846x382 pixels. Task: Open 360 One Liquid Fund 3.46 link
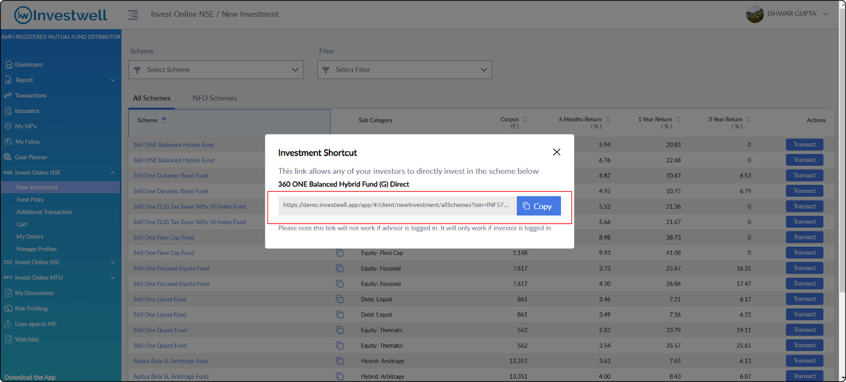coord(160,299)
